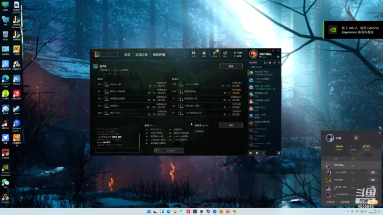Click the lobby chat input field
This screenshot has width=383, height=215.
(x=117, y=150)
